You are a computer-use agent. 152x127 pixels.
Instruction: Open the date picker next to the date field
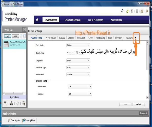point(77,53)
